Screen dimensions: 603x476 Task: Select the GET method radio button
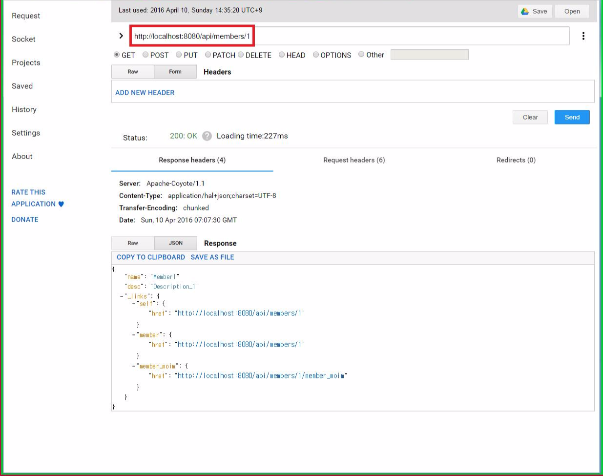tap(117, 55)
